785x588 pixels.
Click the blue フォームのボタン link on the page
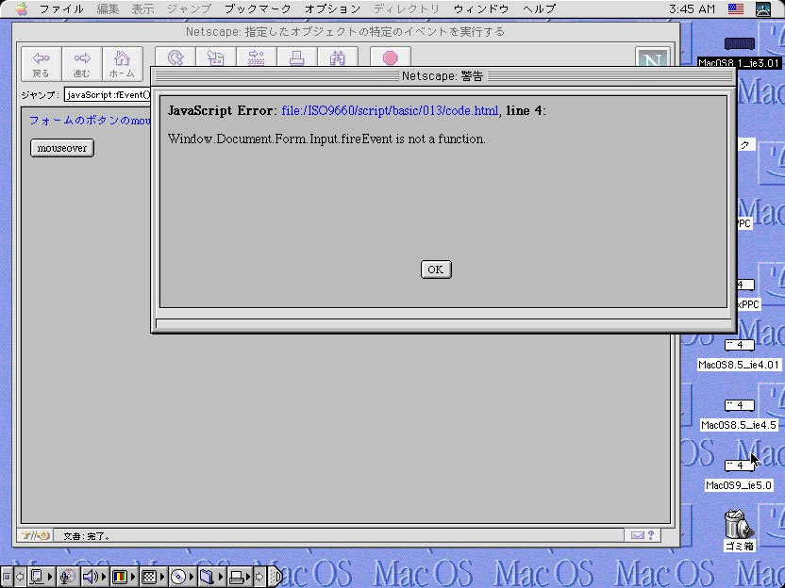(91, 121)
